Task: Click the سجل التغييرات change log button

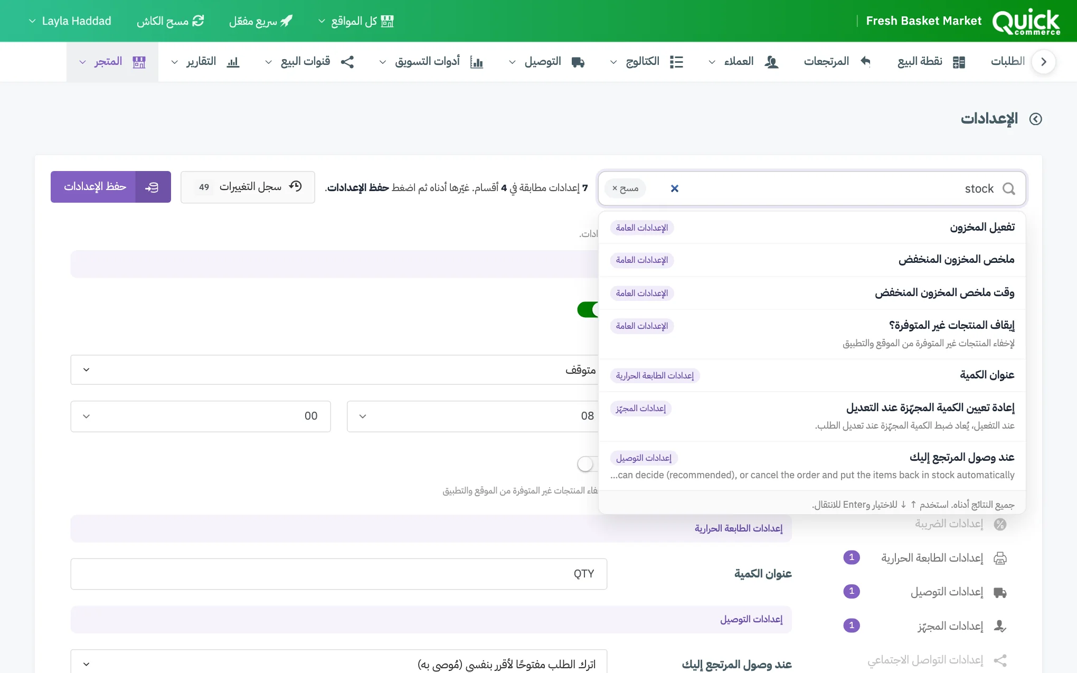Action: point(248,187)
